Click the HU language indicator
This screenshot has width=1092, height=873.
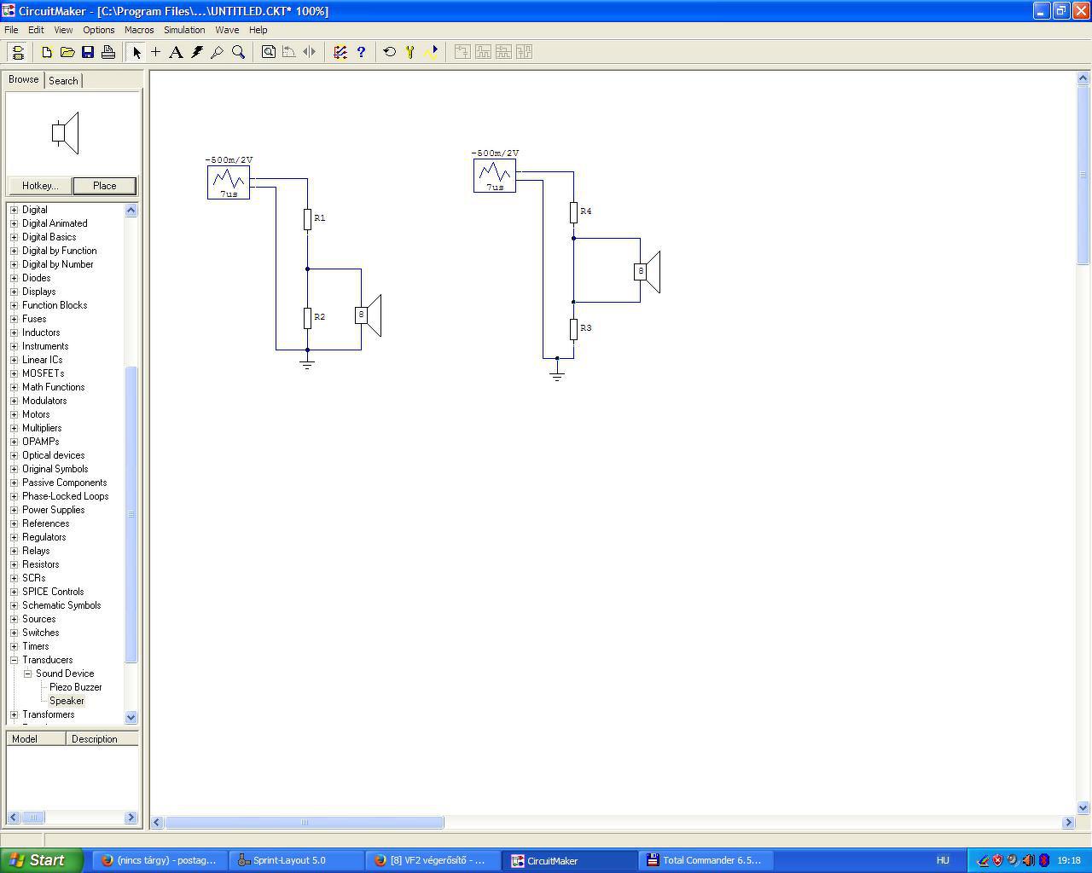943,860
